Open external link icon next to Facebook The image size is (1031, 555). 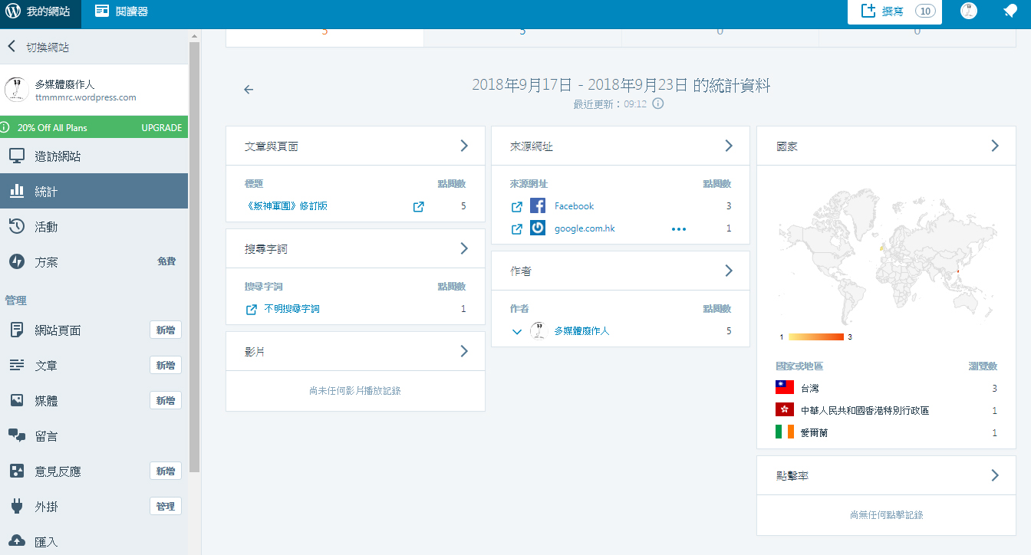[517, 206]
